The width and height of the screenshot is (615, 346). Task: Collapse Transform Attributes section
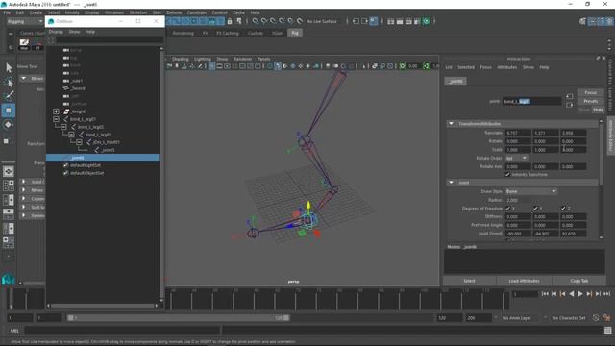(x=451, y=124)
